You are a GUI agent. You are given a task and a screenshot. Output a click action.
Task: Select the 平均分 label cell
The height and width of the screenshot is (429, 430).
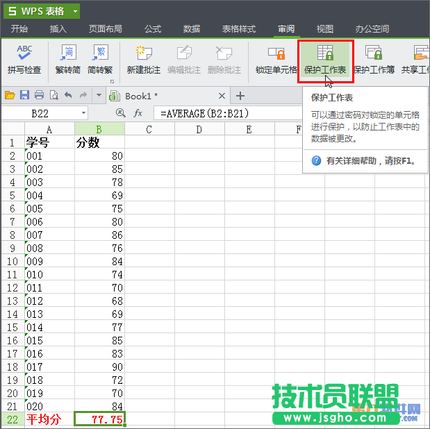49,419
